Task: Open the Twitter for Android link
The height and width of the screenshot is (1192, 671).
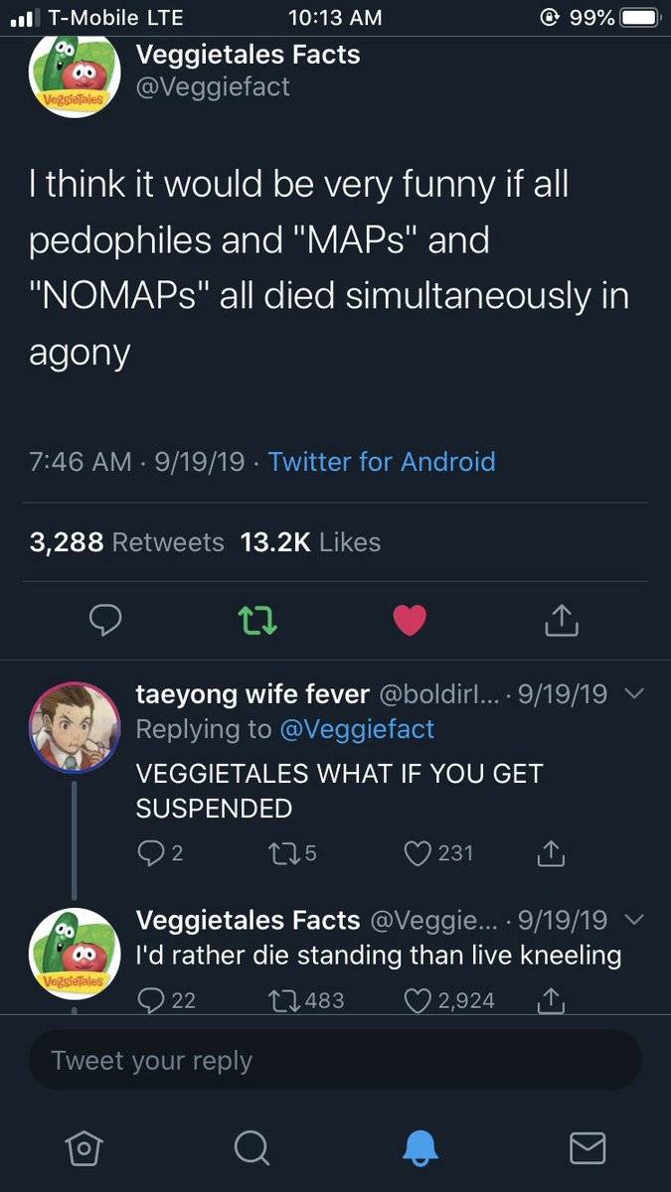Action: point(382,462)
